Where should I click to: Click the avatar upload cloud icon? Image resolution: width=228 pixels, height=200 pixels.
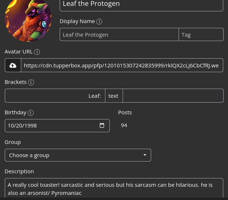tap(13, 65)
